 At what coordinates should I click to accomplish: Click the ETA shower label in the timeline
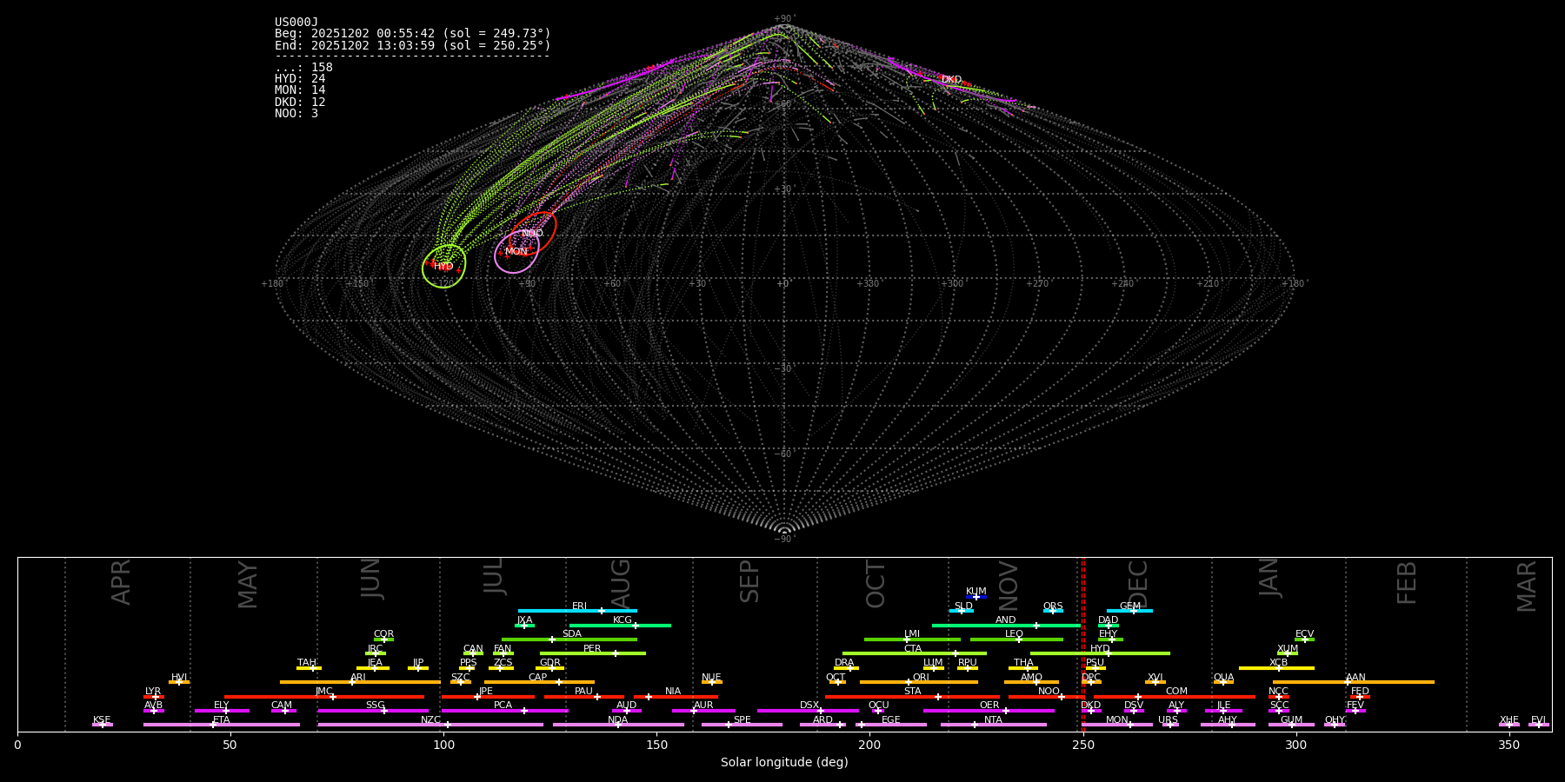click(x=222, y=720)
